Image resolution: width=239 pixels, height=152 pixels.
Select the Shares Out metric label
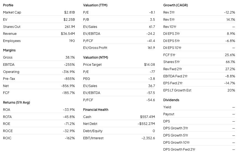tap(12, 27)
